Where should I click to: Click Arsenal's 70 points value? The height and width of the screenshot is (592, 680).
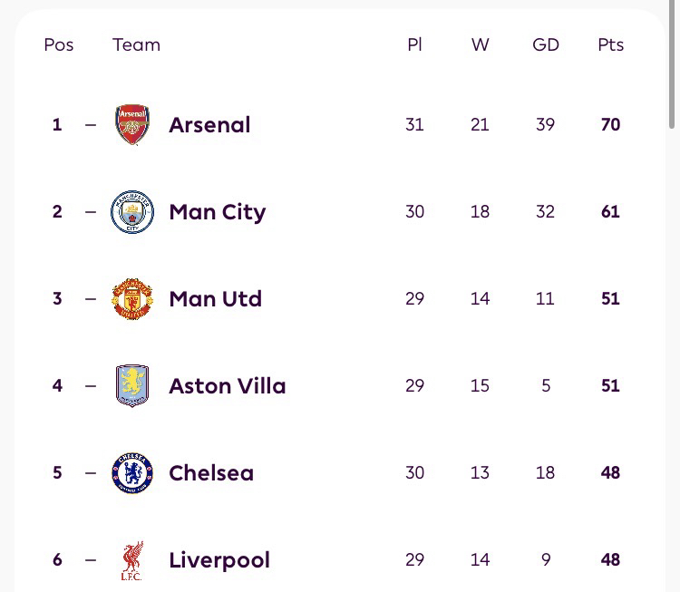pyautogui.click(x=610, y=125)
